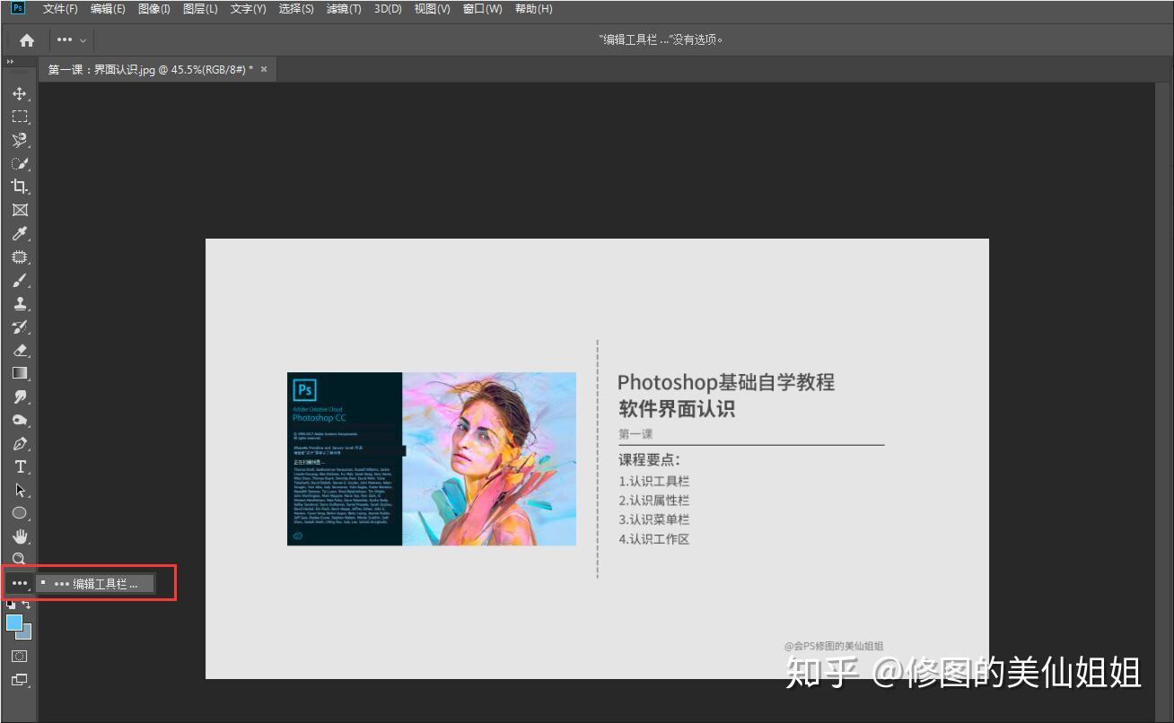This screenshot has width=1174, height=723.
Task: Select the Move tool
Action: [19, 93]
